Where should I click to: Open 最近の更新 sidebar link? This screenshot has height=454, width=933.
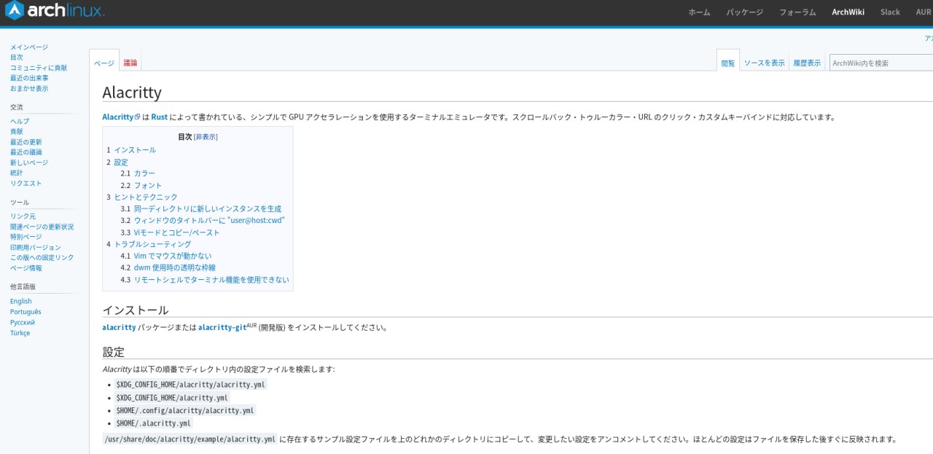click(26, 141)
